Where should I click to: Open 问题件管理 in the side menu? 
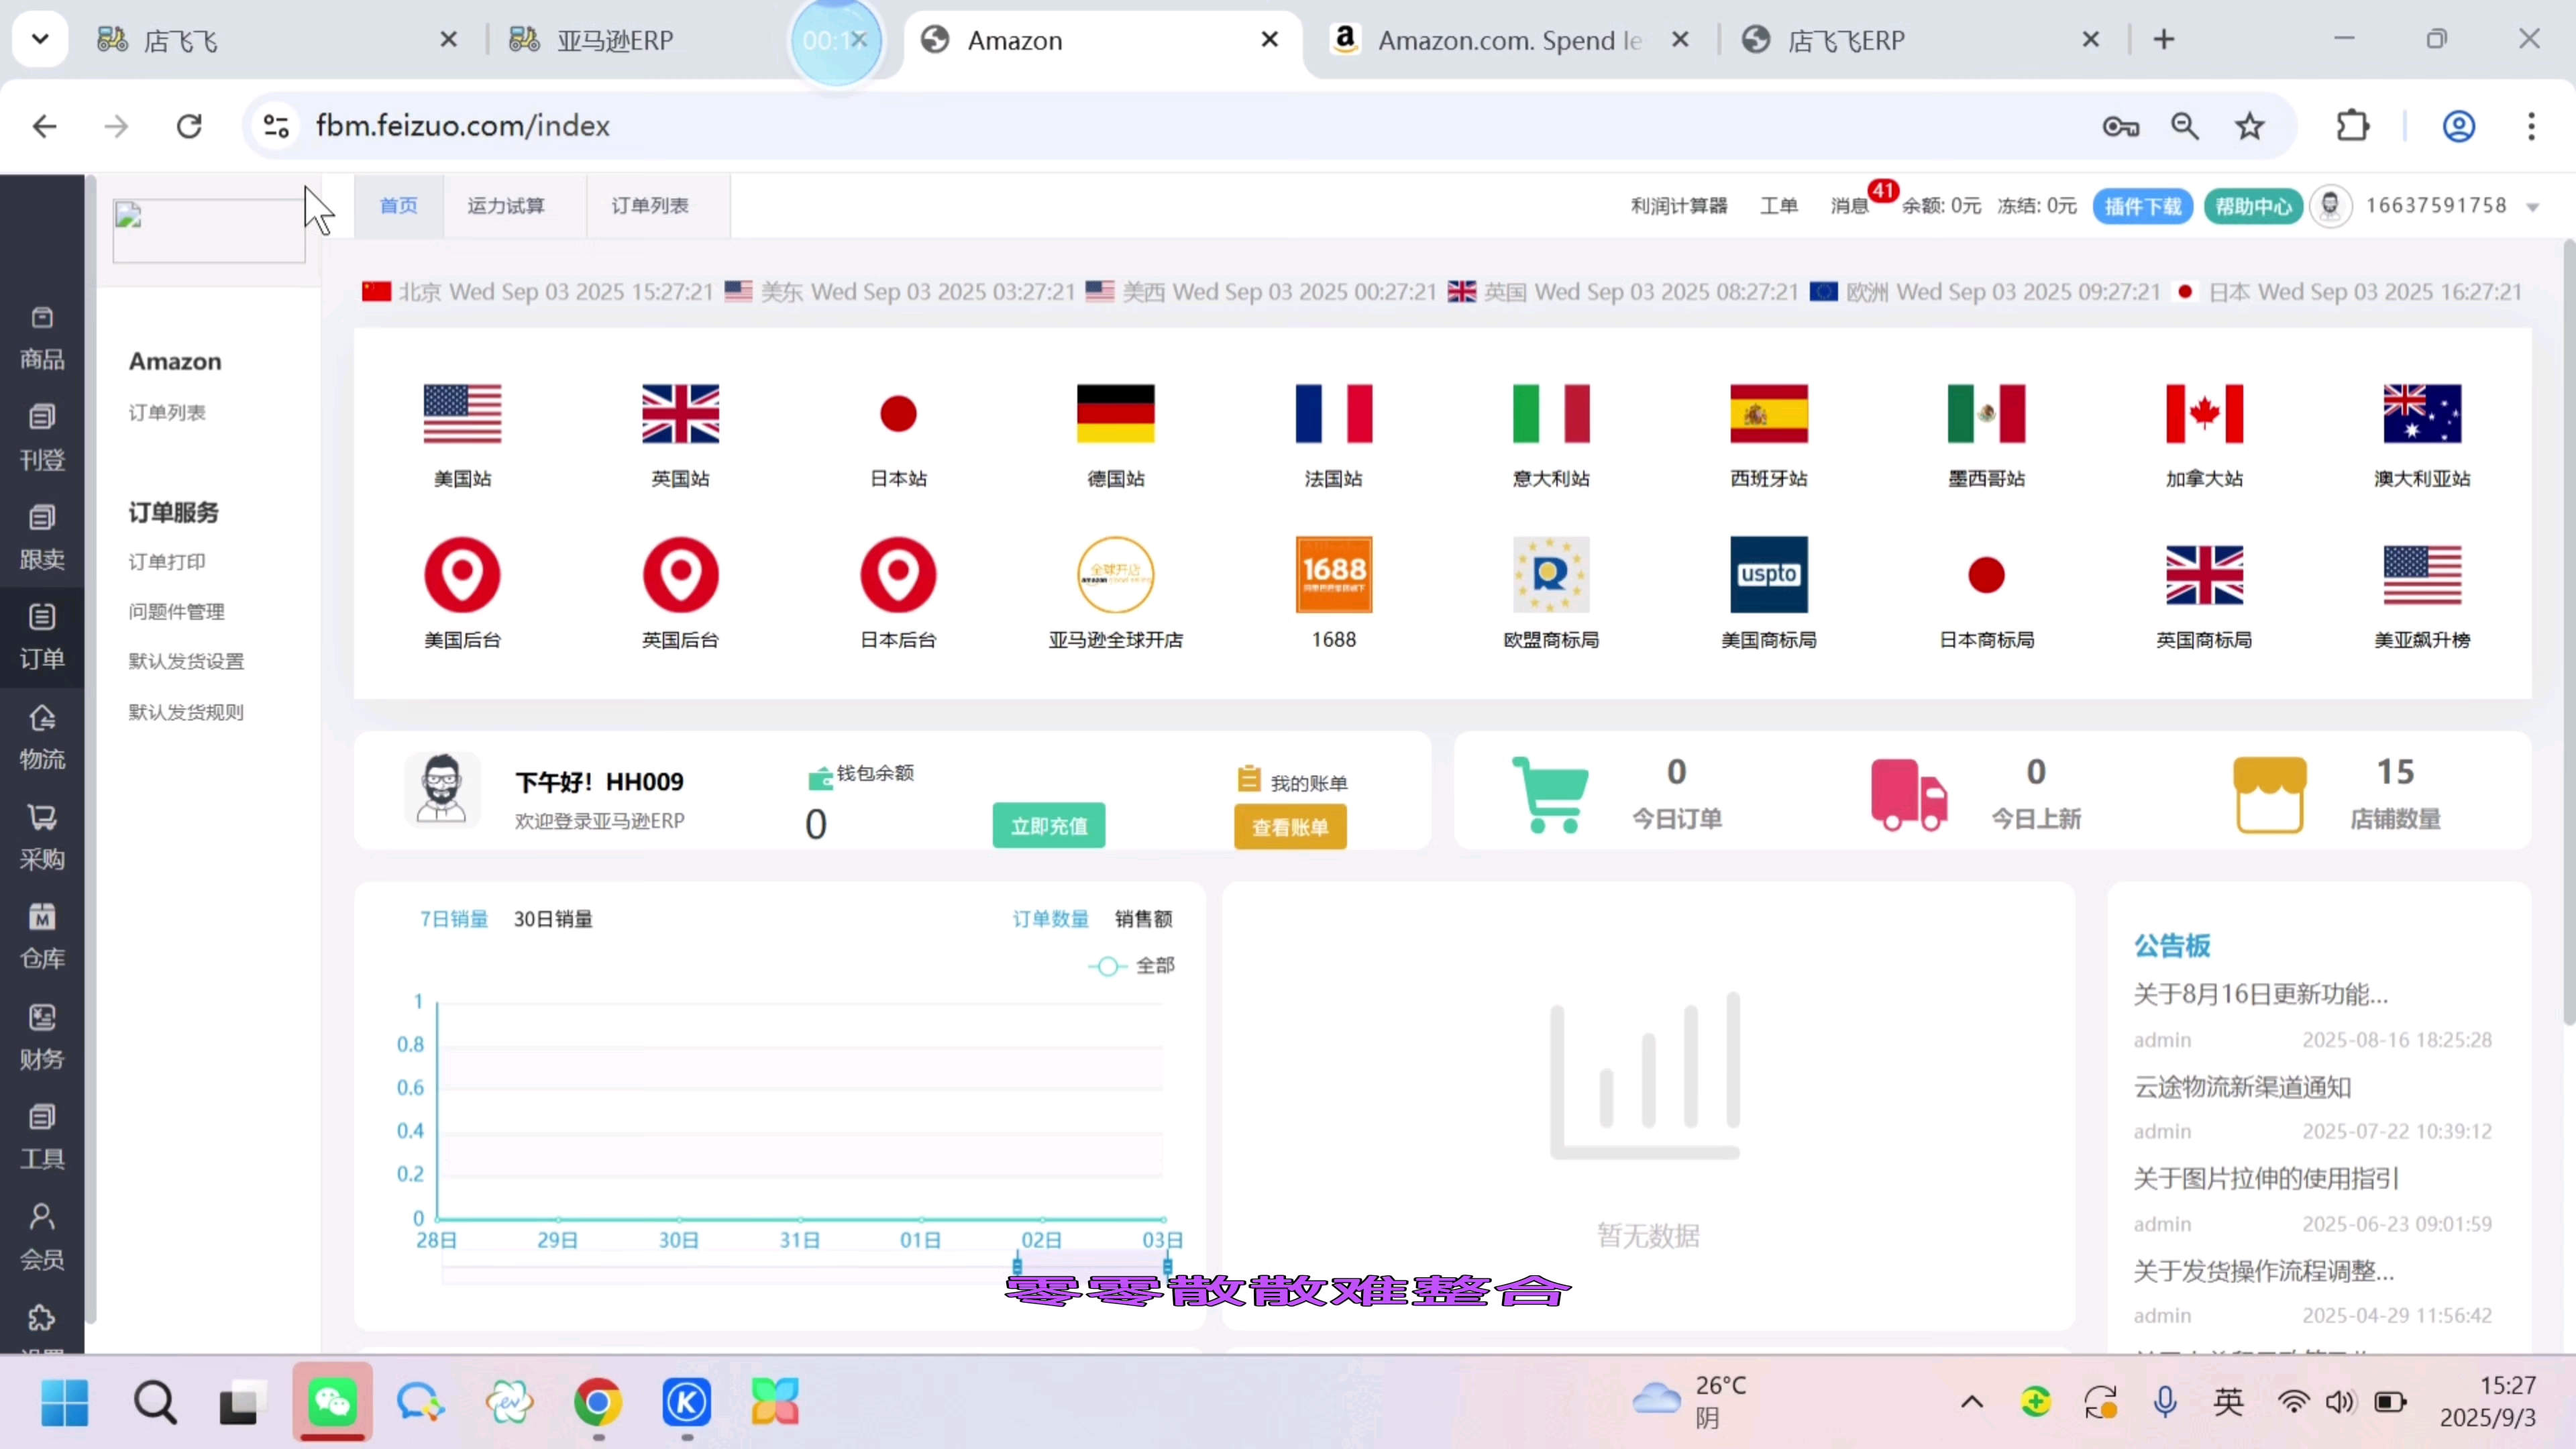pyautogui.click(x=177, y=611)
